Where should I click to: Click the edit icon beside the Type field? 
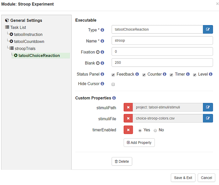208,29
